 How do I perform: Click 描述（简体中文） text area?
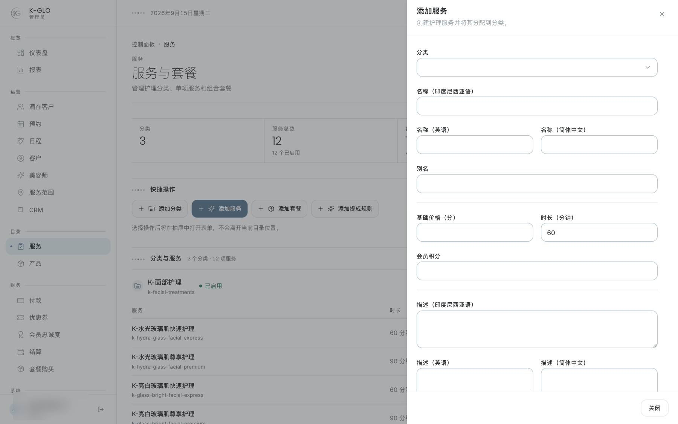click(599, 380)
